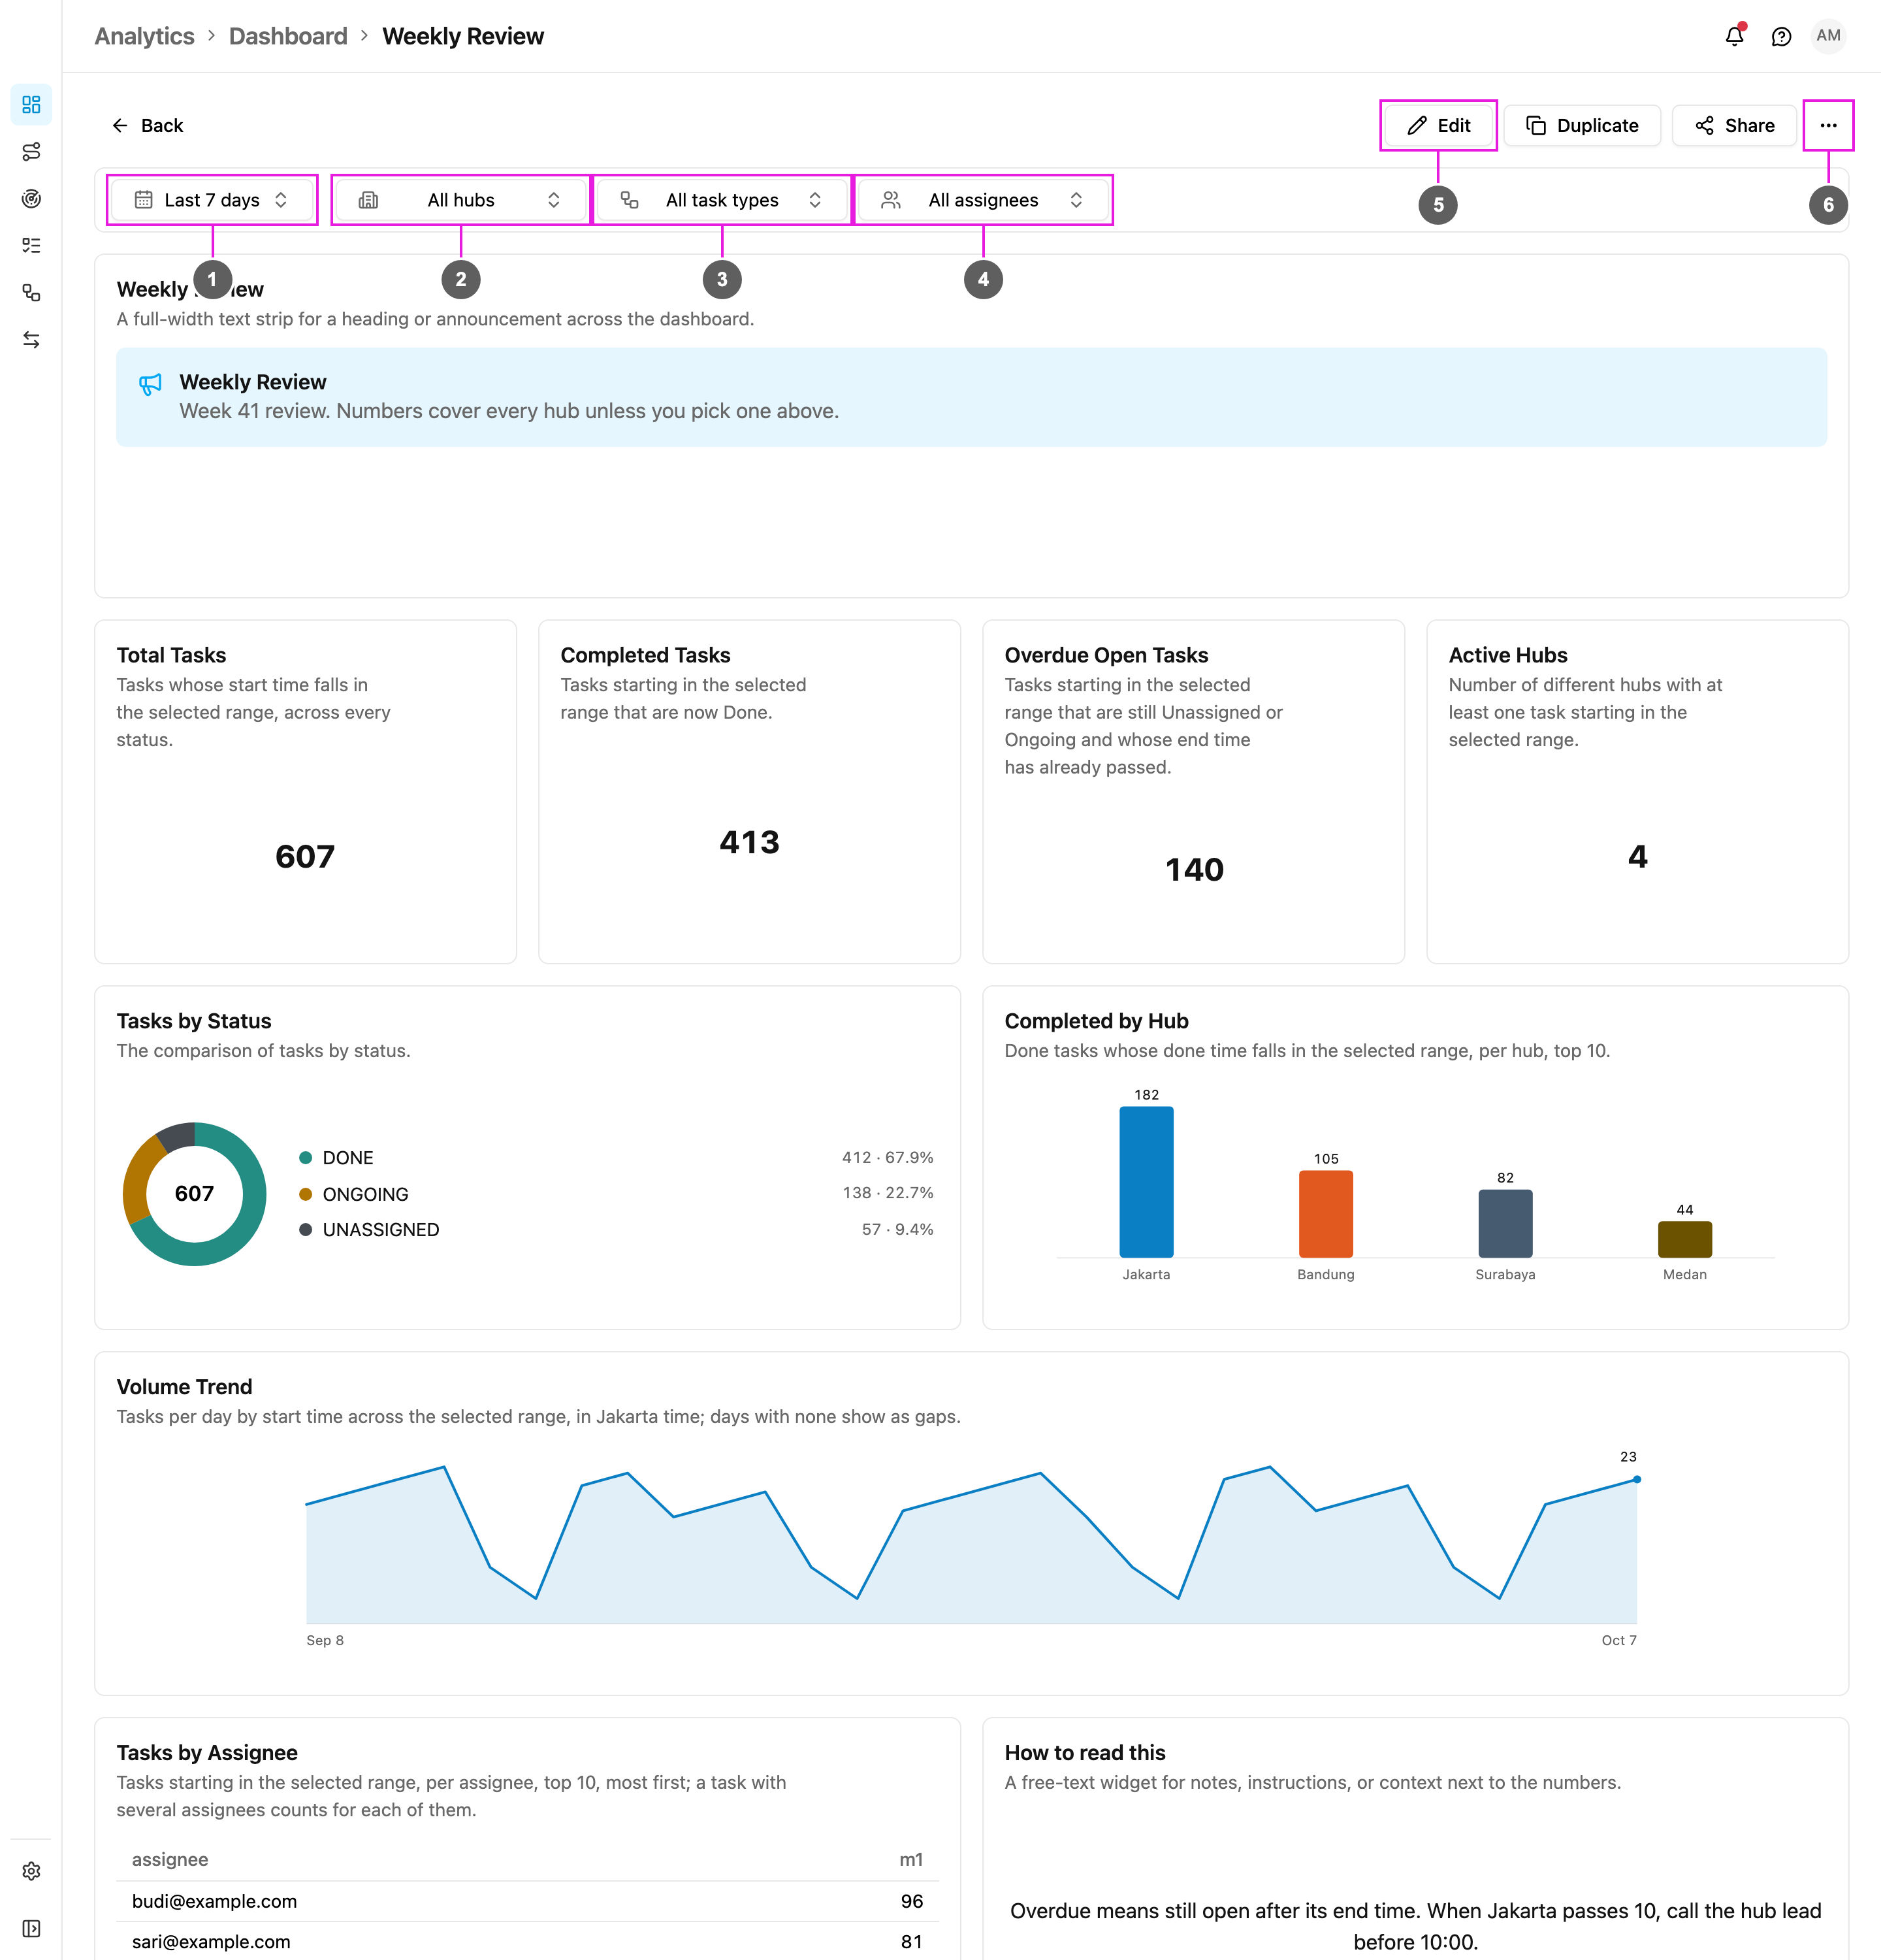Click the Medan bar in the chart

1684,1239
